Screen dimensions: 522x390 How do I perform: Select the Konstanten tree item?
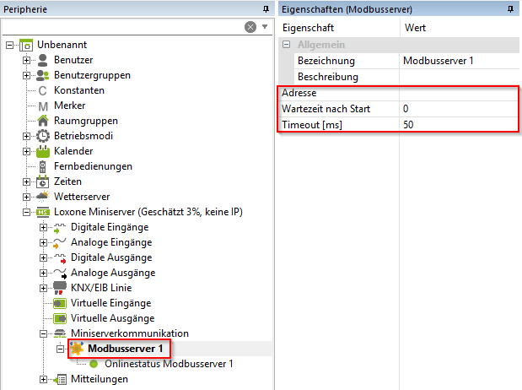coord(79,90)
